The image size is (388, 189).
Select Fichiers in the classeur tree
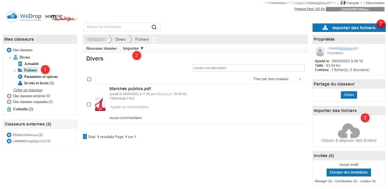point(30,70)
